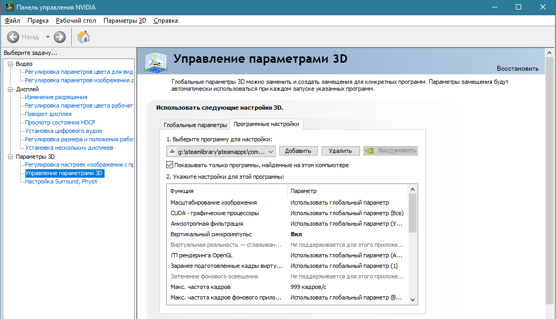Open the Back history dropdown arrow
Screen dimensions: 556x319
coord(48,37)
